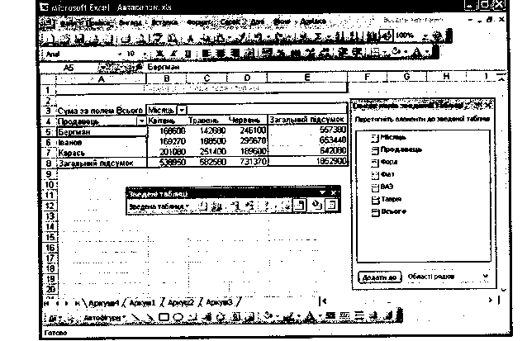Close the Зведені таблиці floating toolbar
The width and height of the screenshot is (527, 341).
click(x=334, y=193)
